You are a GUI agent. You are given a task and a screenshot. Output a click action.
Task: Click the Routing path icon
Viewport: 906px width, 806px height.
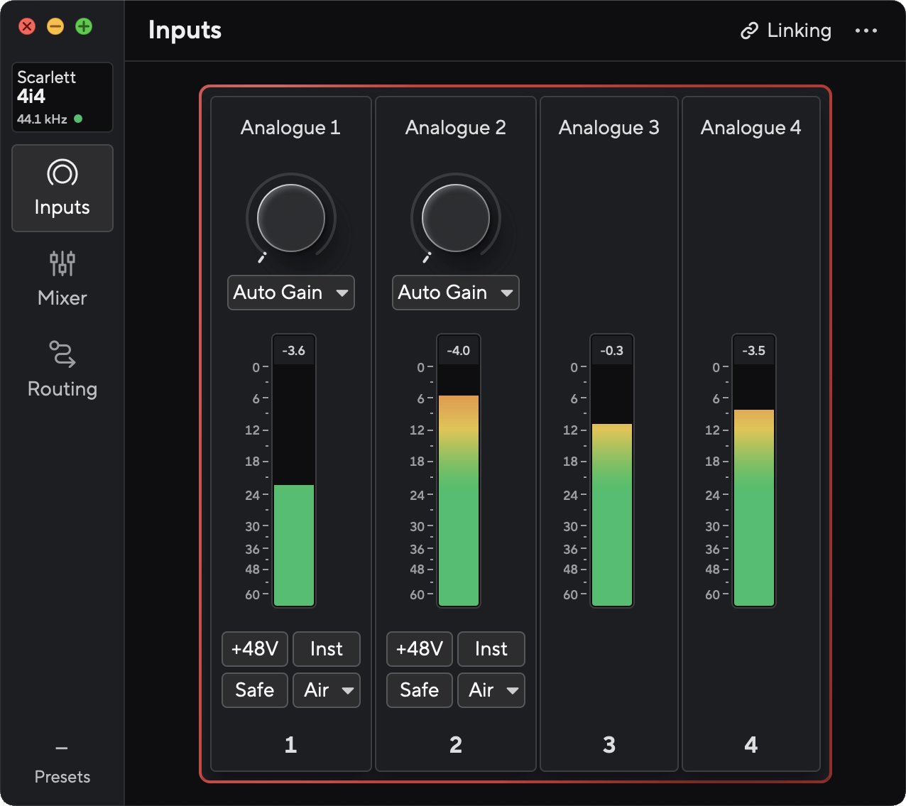[x=62, y=354]
